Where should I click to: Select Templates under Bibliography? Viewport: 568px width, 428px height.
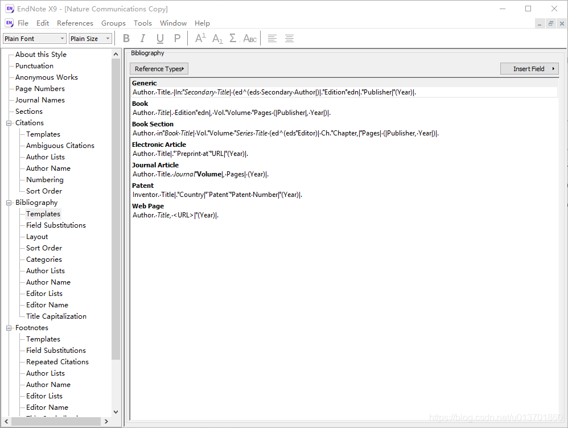pos(43,214)
